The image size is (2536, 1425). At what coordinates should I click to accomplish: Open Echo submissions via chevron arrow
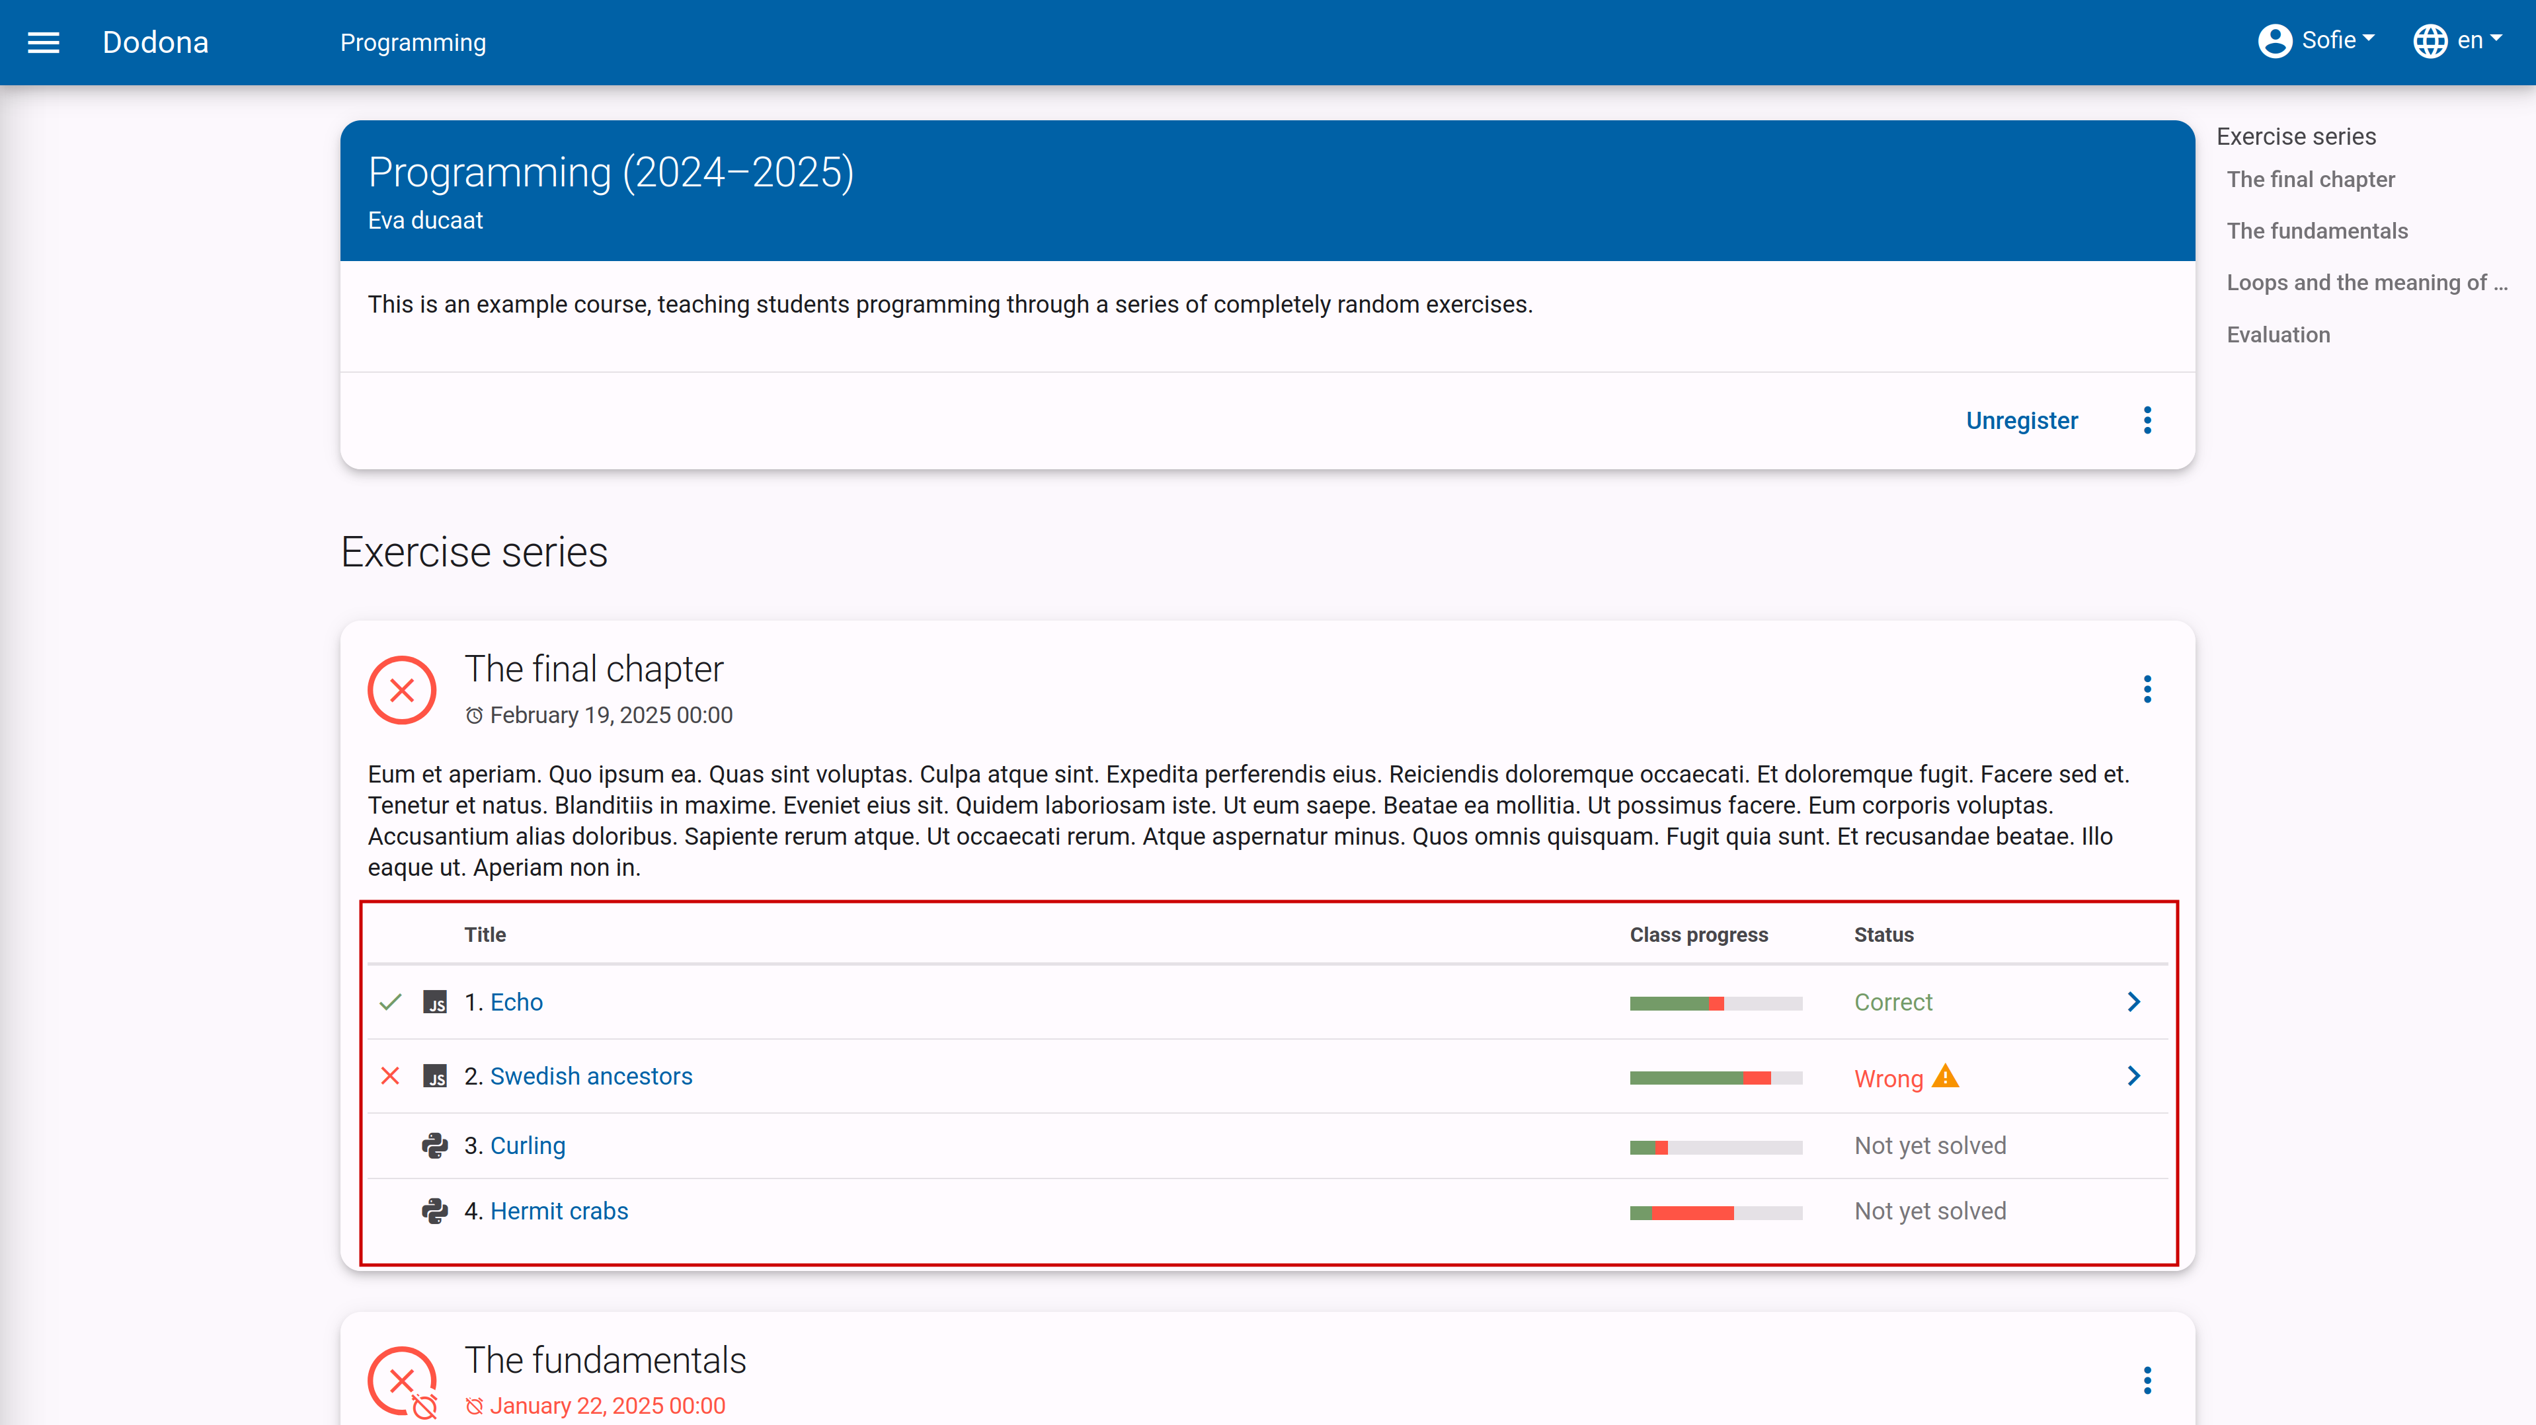point(2133,1002)
